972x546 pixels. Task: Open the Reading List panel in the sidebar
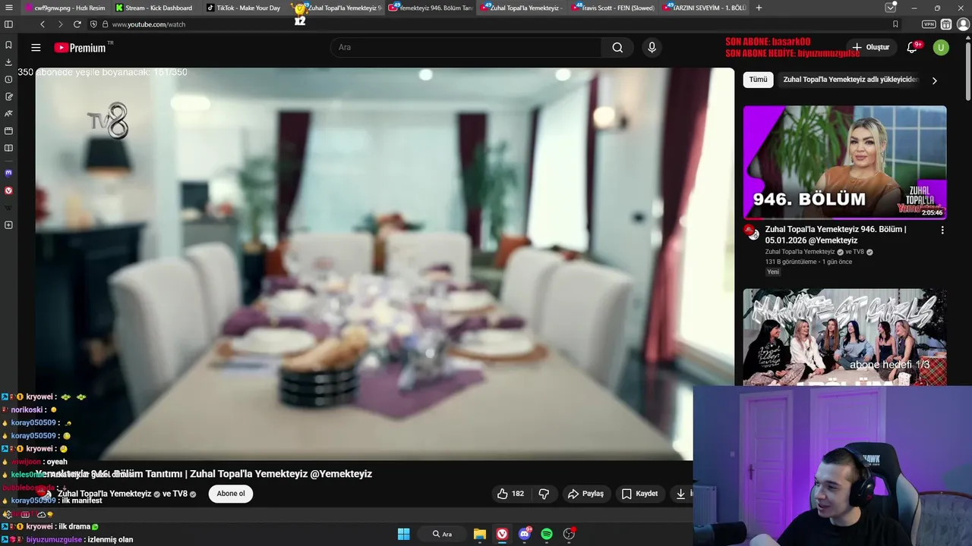tap(8, 148)
